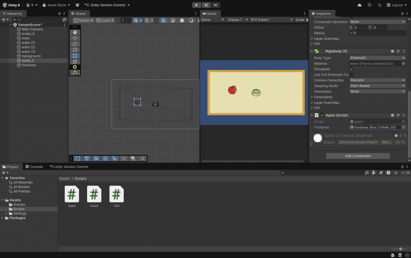Pause the game with Pause button
Screen dimensions: 411x258
pos(206,5)
